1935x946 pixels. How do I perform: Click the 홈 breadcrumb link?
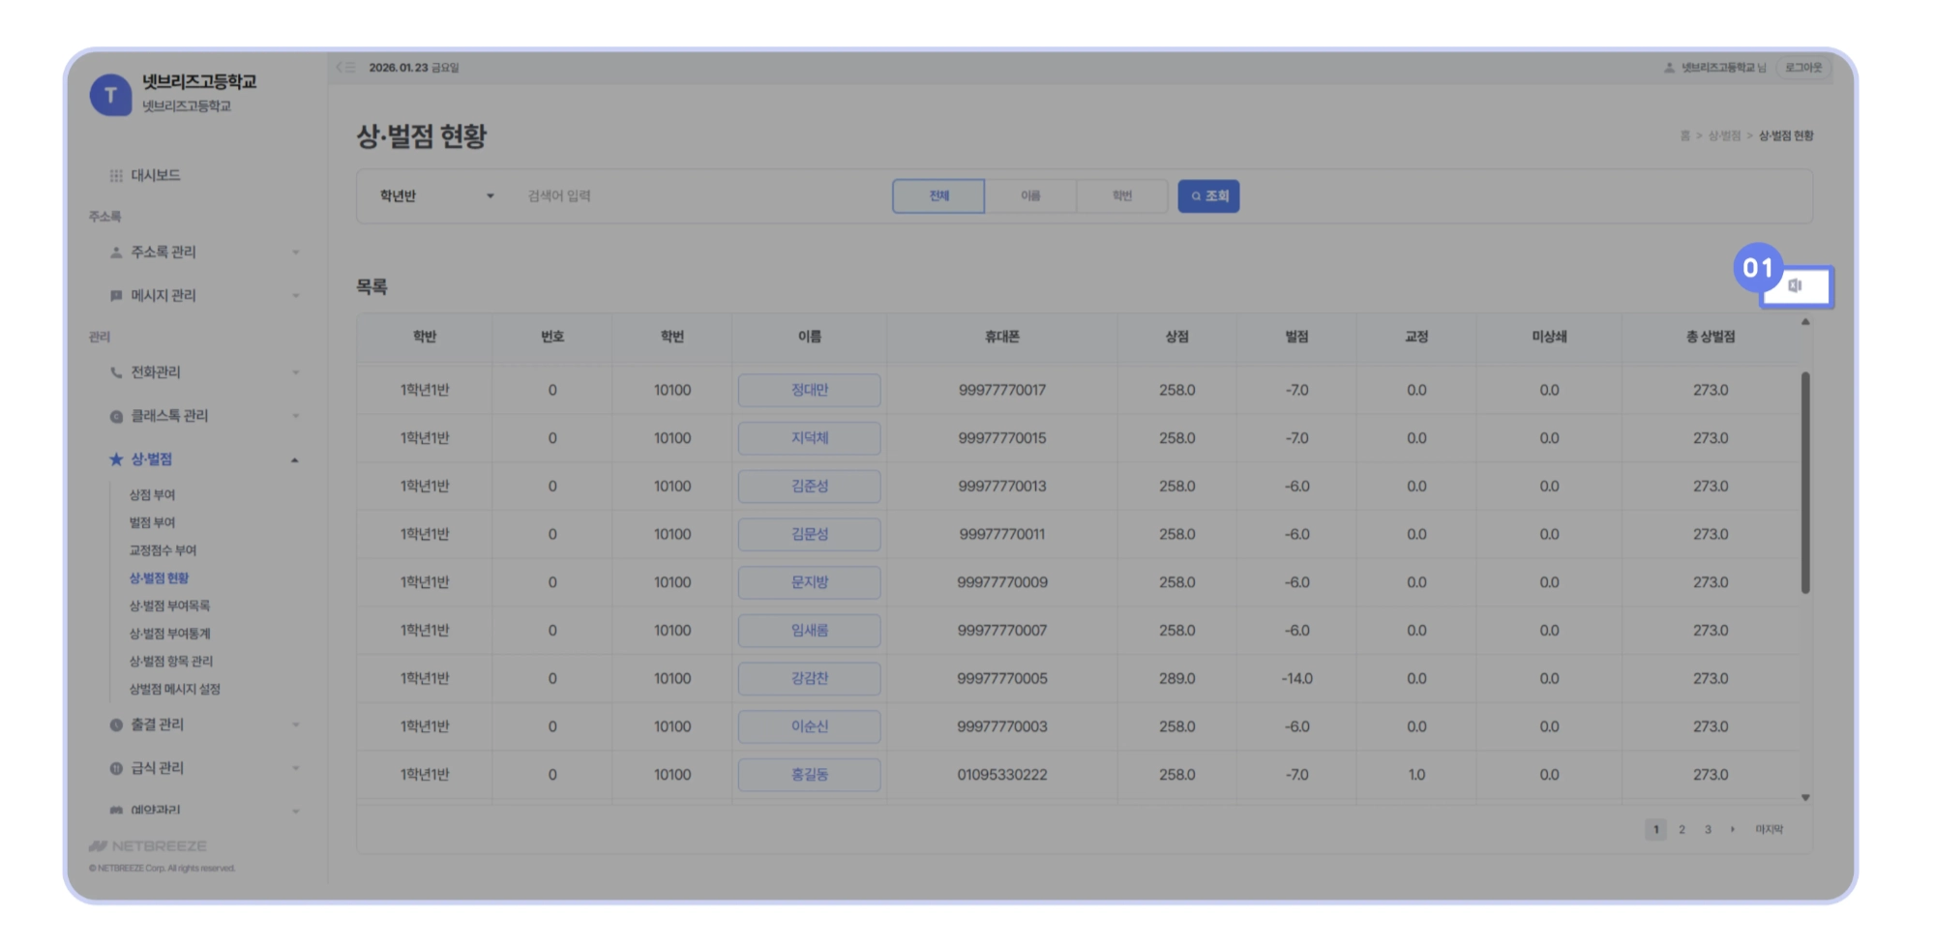[1684, 136]
